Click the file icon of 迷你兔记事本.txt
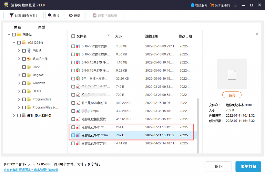The image size is (265, 177). [78, 127]
